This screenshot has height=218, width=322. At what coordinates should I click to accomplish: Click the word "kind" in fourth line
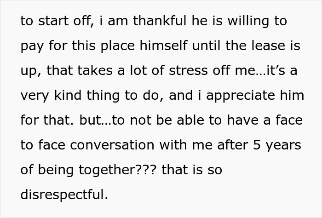tap(68, 95)
